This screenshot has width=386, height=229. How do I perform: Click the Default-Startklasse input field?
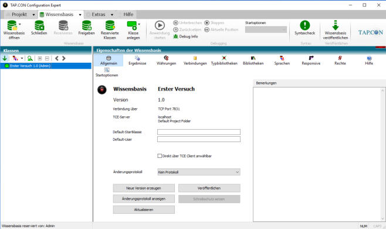point(199,132)
